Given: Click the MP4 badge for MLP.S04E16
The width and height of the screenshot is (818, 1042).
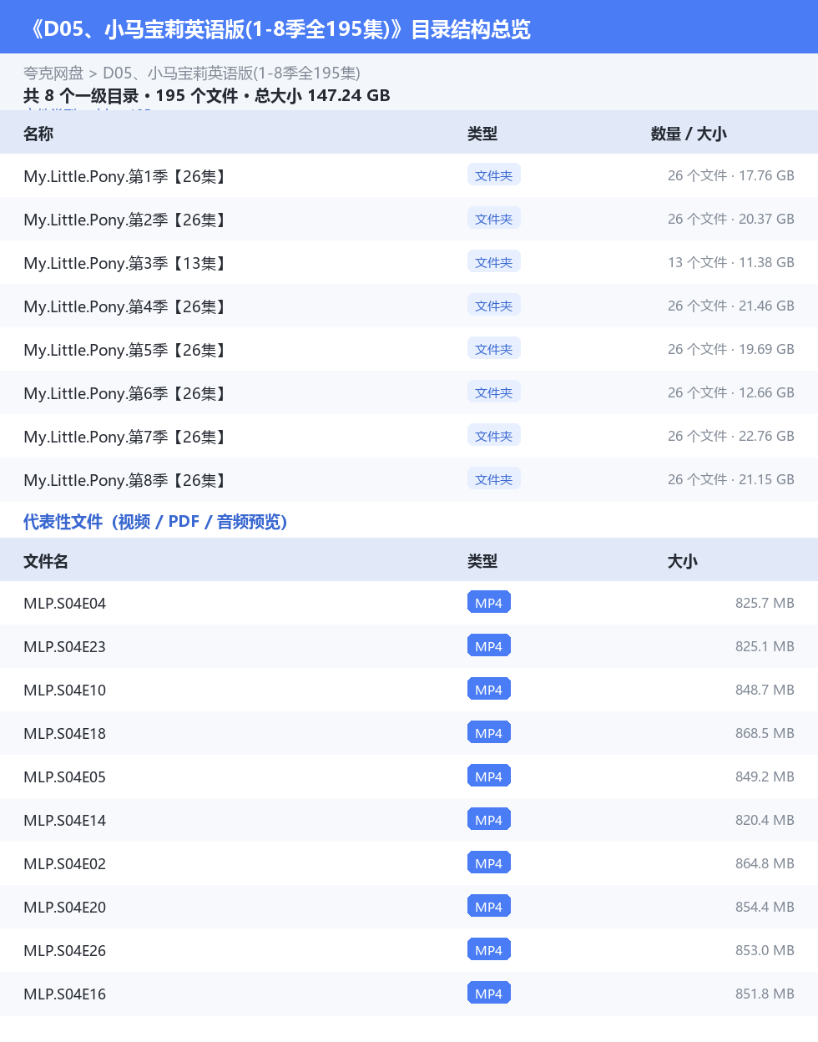Looking at the screenshot, I should [489, 993].
